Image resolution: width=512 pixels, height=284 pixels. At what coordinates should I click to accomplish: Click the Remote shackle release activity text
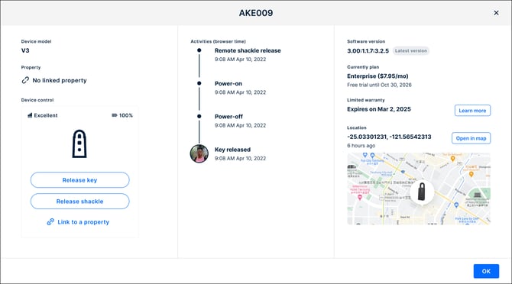coord(248,50)
